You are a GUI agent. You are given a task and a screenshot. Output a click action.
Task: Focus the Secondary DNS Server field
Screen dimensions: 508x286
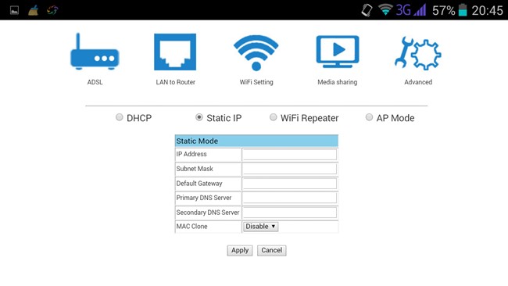[290, 213]
